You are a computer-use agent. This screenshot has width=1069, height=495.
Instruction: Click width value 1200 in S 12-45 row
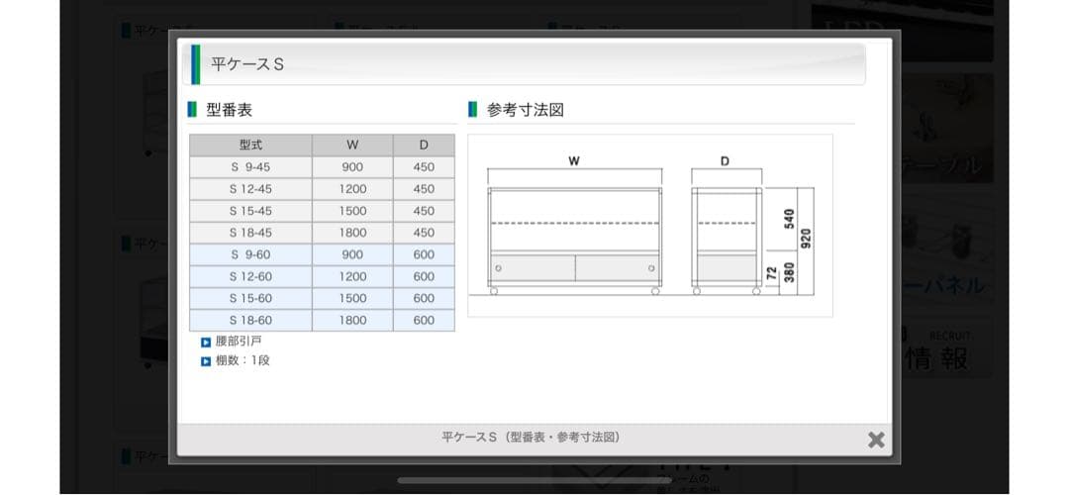tap(352, 189)
